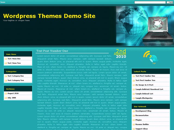This screenshot has width=174, height=130.
Task: Click folder icon beside Development Blog
Action: click(x=133, y=111)
